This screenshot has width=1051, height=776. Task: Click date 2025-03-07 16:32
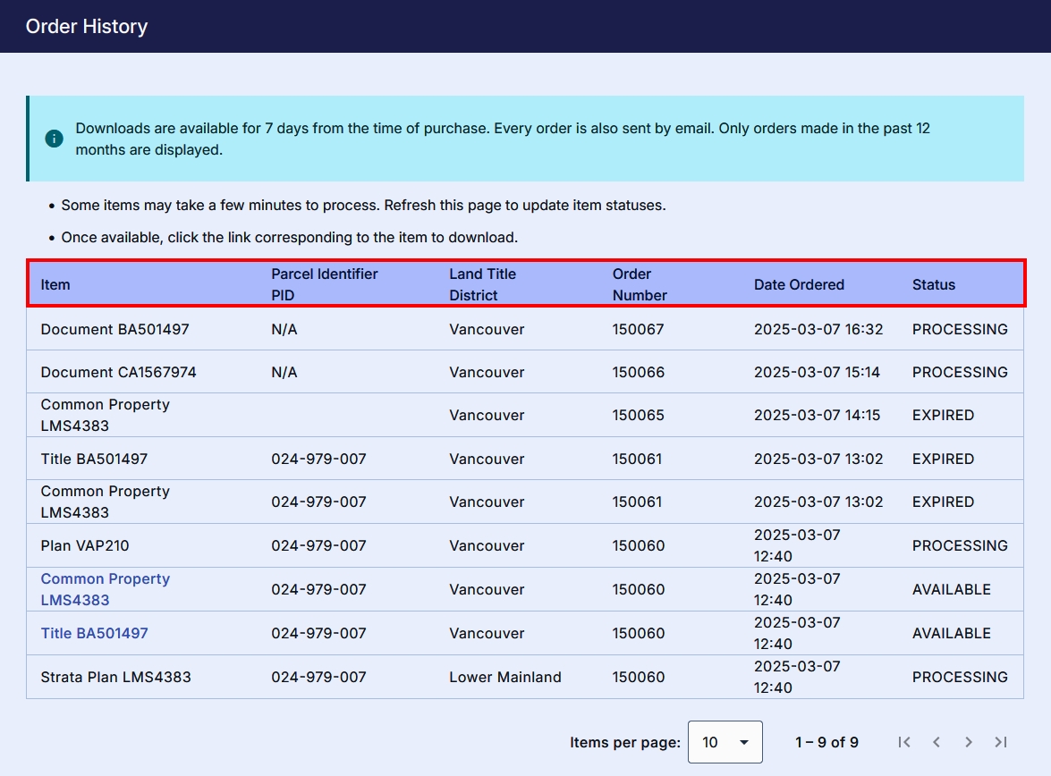pos(818,329)
